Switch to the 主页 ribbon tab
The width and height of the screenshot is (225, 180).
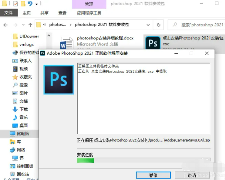pos(27,13)
